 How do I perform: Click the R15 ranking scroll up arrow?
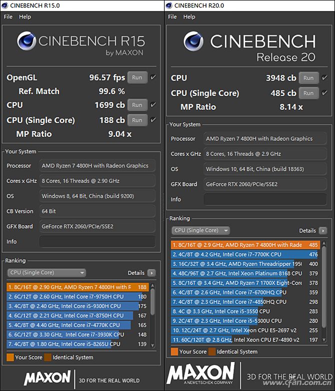153,286
